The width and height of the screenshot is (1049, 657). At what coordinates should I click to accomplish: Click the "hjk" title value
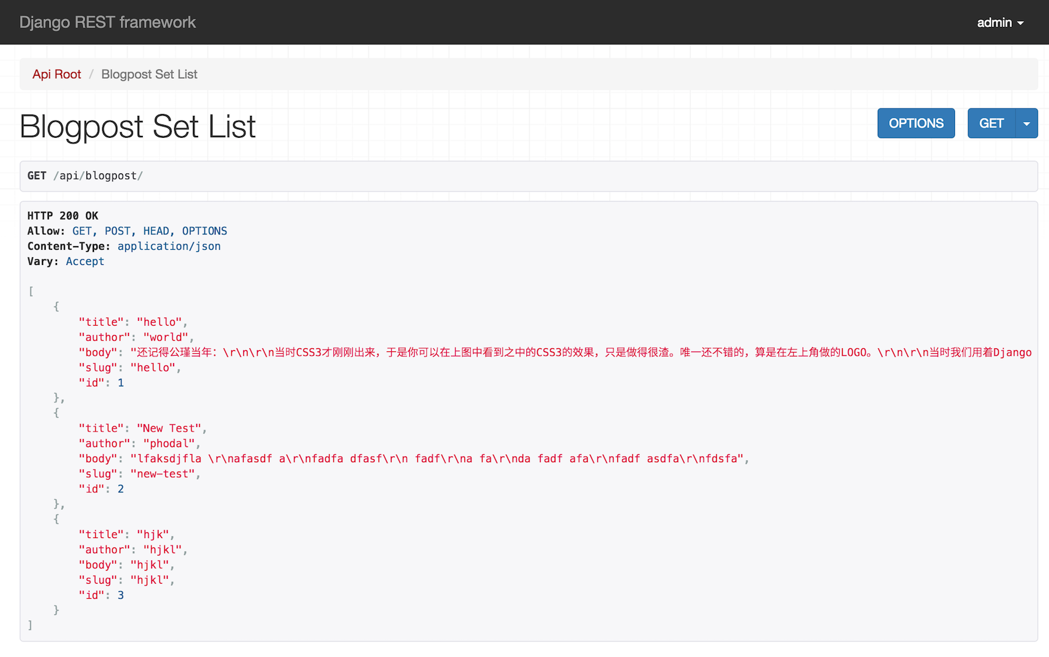(x=153, y=534)
